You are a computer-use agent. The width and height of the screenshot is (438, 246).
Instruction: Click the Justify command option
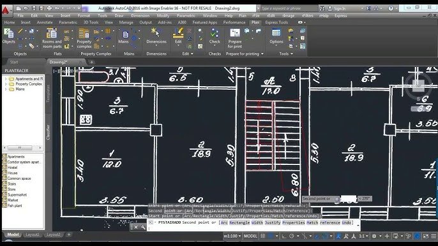273,222
